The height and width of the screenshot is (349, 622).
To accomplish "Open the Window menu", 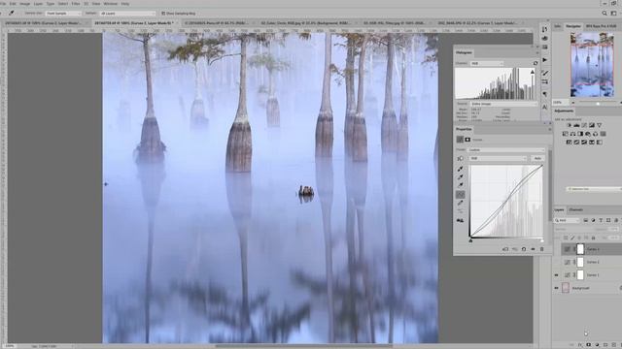I will point(110,4).
